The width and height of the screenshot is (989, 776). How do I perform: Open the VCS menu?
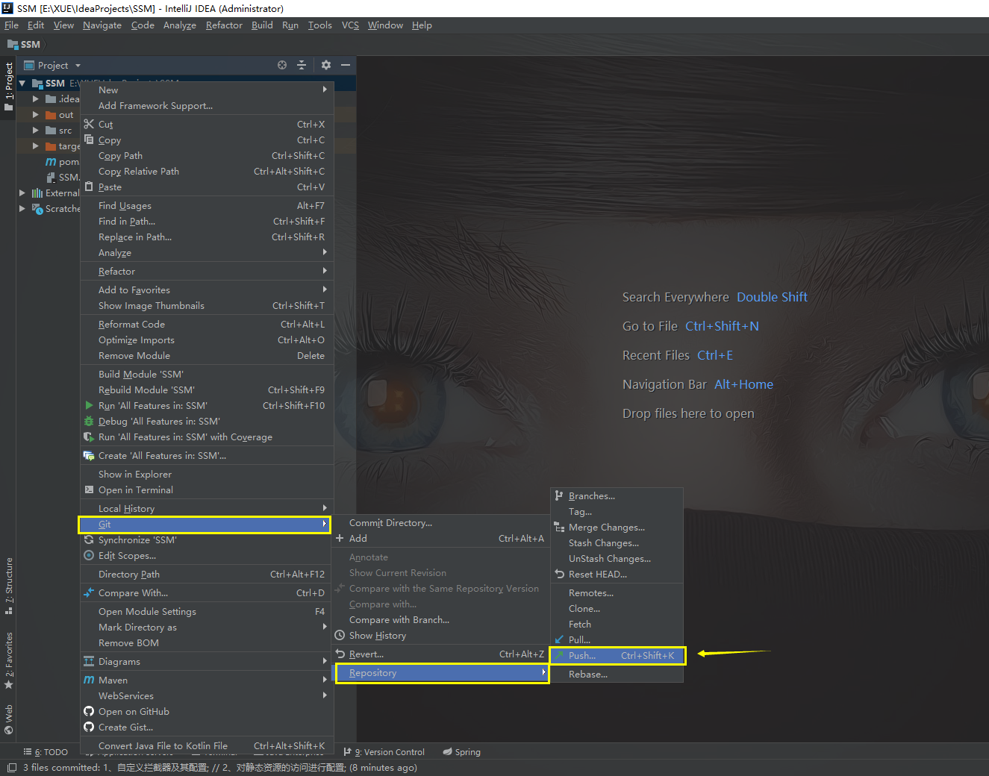350,25
